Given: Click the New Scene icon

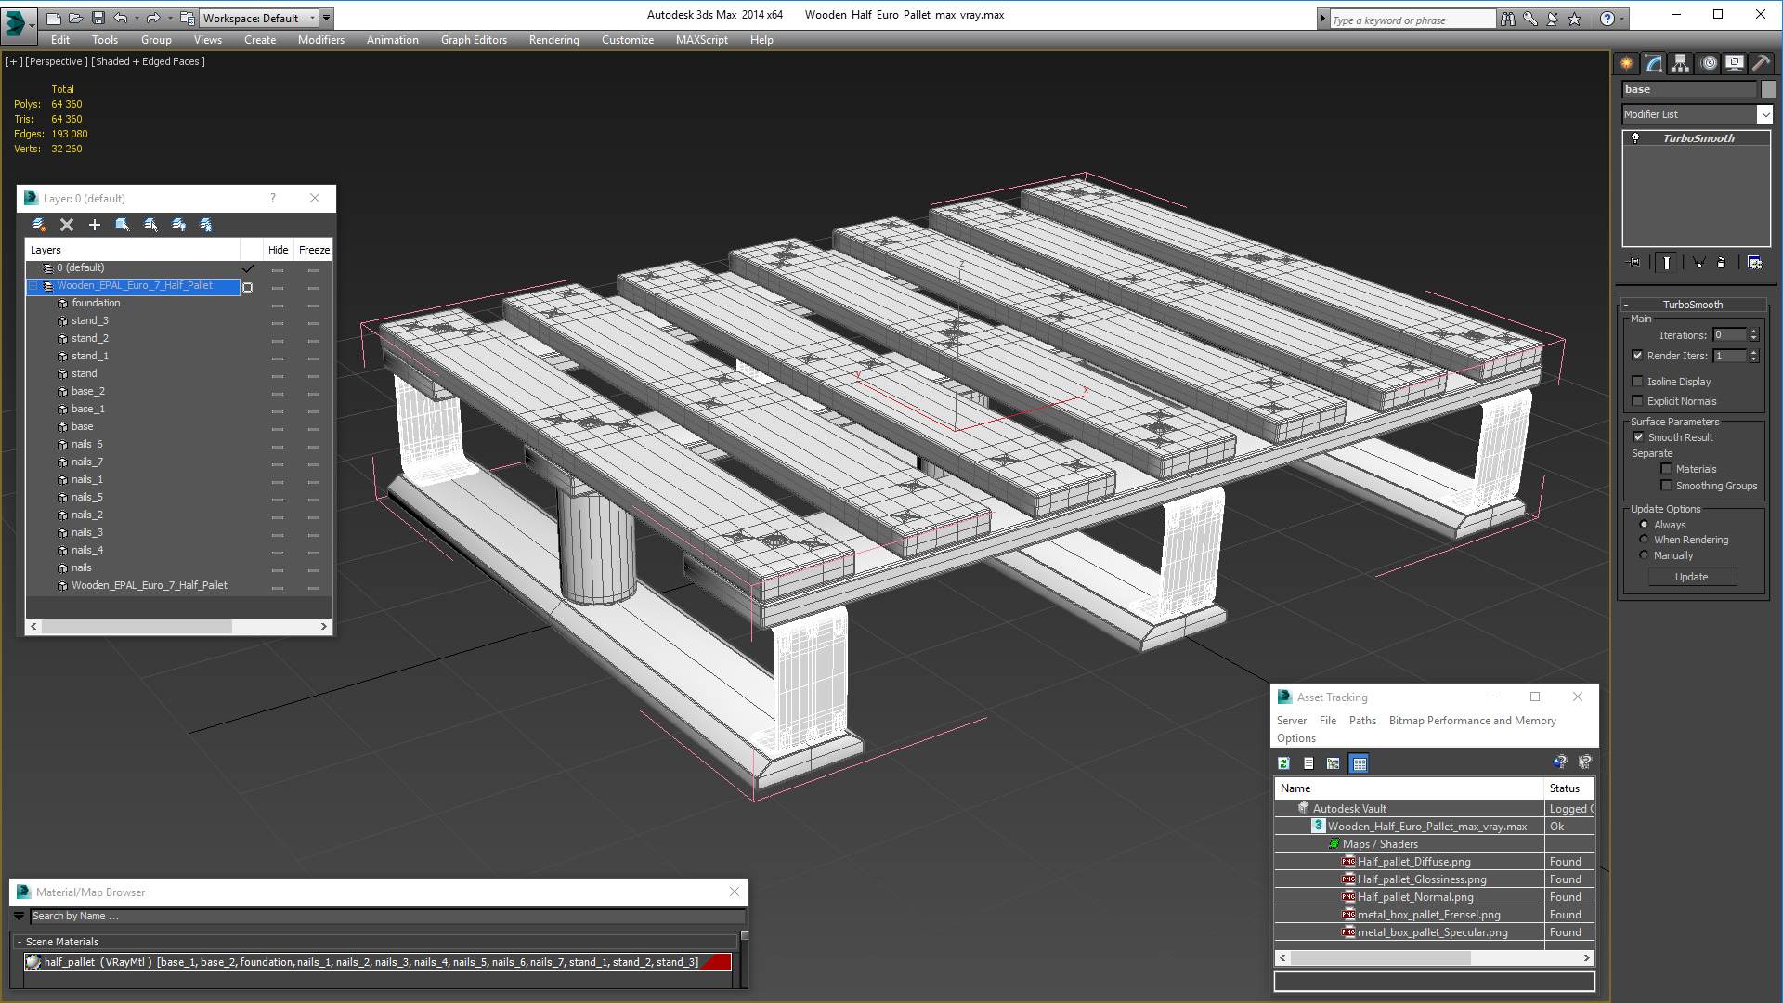Looking at the screenshot, I should (54, 18).
